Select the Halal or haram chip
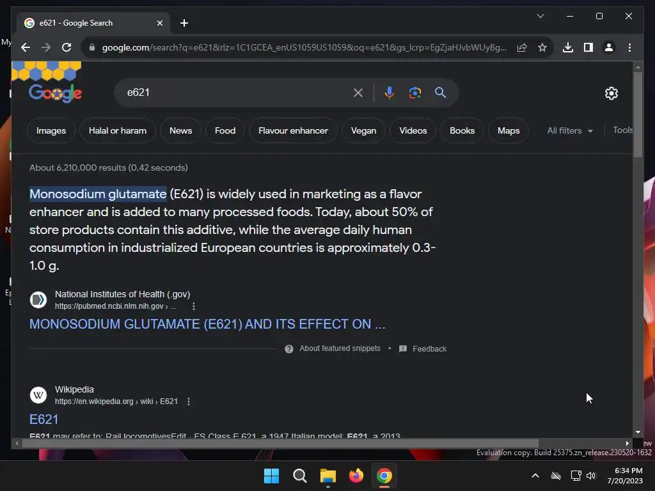Screen dimensions: 655x491 point(118,130)
